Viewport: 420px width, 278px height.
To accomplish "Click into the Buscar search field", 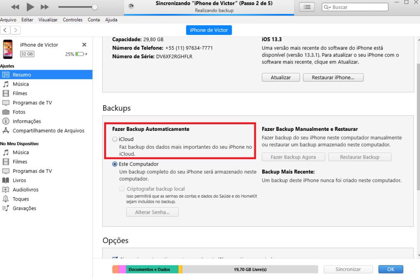I will [359, 7].
